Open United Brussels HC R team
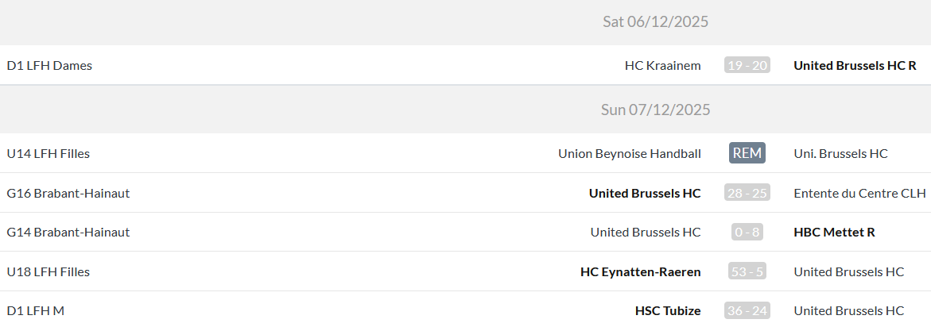 click(x=855, y=65)
